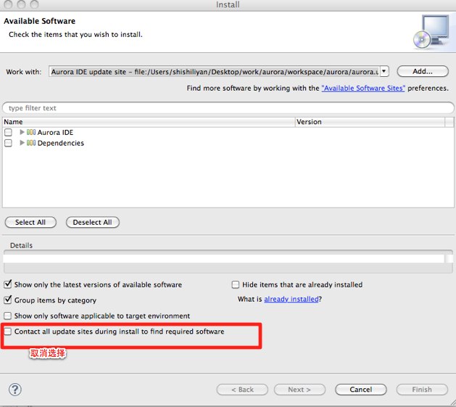Toggle Contact all update sites checkbox
The image size is (456, 407).
[x=8, y=332]
